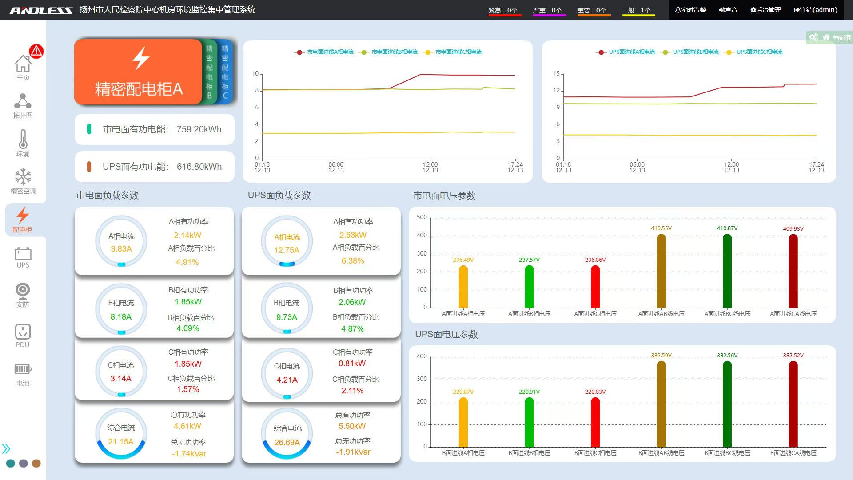
Task: Toggle 市电面进线C相电流 legend series
Action: click(x=458, y=52)
